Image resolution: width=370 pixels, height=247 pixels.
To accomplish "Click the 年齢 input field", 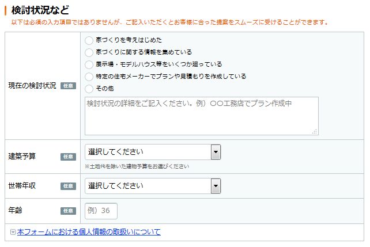I will [x=101, y=211].
